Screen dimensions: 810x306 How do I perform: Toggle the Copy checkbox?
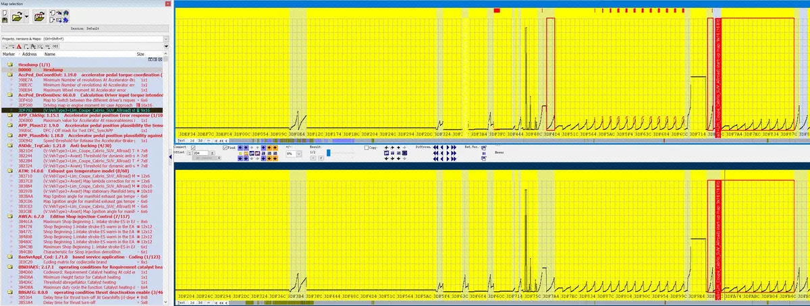pos(367,148)
